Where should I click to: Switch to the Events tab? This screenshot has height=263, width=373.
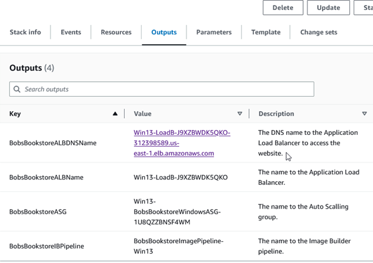(x=71, y=32)
